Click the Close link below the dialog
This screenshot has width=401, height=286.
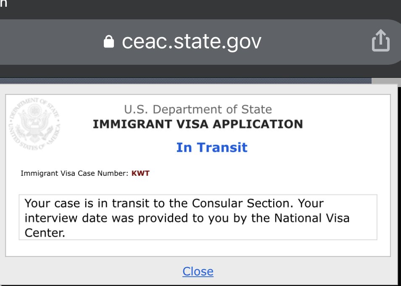(x=198, y=271)
